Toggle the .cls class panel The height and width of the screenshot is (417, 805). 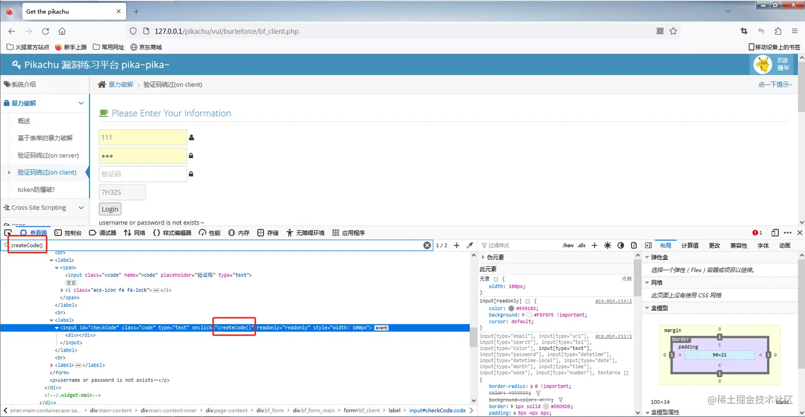pos(581,246)
